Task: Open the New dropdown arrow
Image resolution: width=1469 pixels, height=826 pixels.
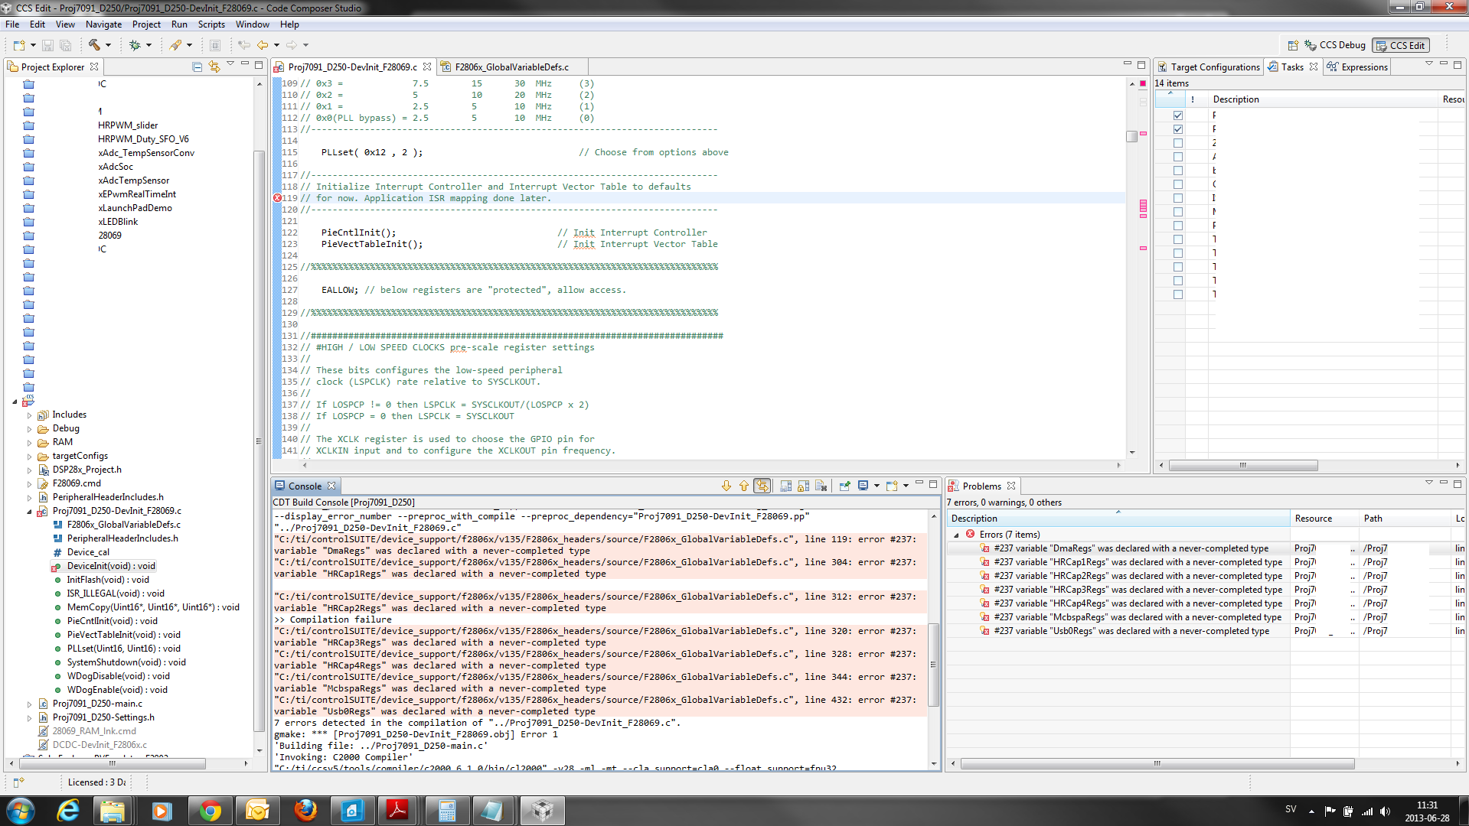Action: pos(32,45)
